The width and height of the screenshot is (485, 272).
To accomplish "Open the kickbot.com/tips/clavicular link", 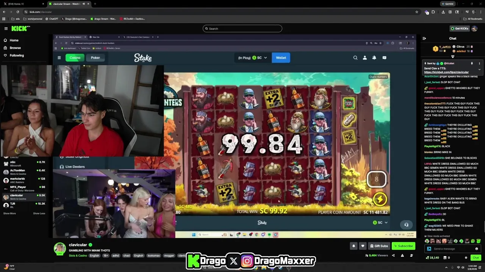I will [x=446, y=72].
